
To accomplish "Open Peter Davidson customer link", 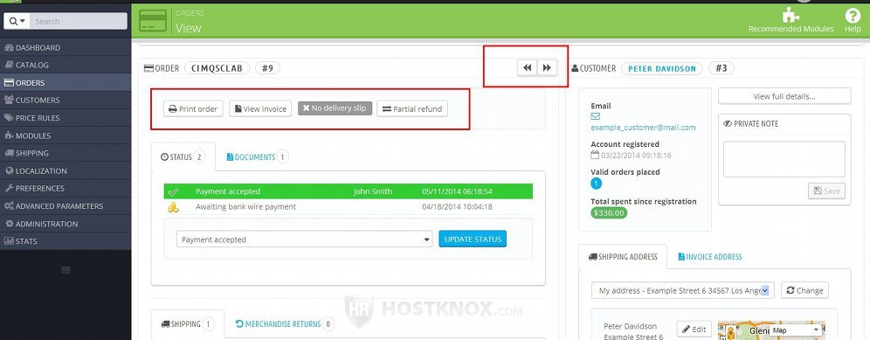I will click(662, 68).
